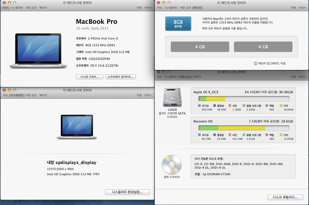
Task: Open 지원 in the Recovery HD storage window
Action: pyautogui.click(x=294, y=77)
